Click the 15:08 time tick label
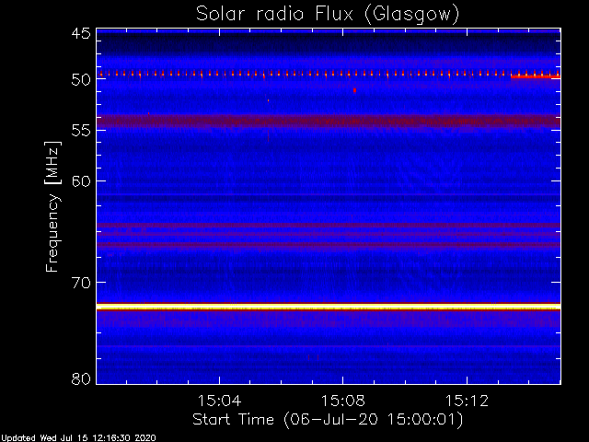 pyautogui.click(x=342, y=401)
